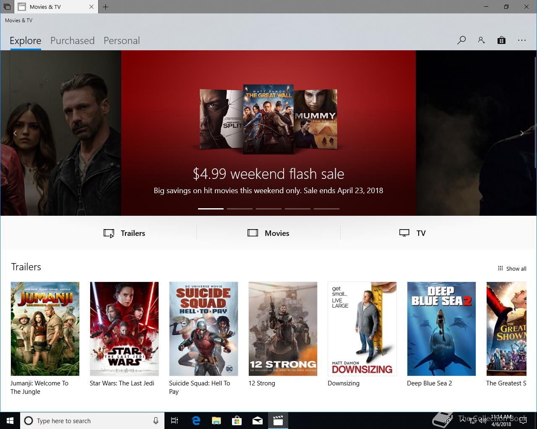Open Microsoft Store from taskbar
This screenshot has height=429, width=537.
[x=237, y=421]
